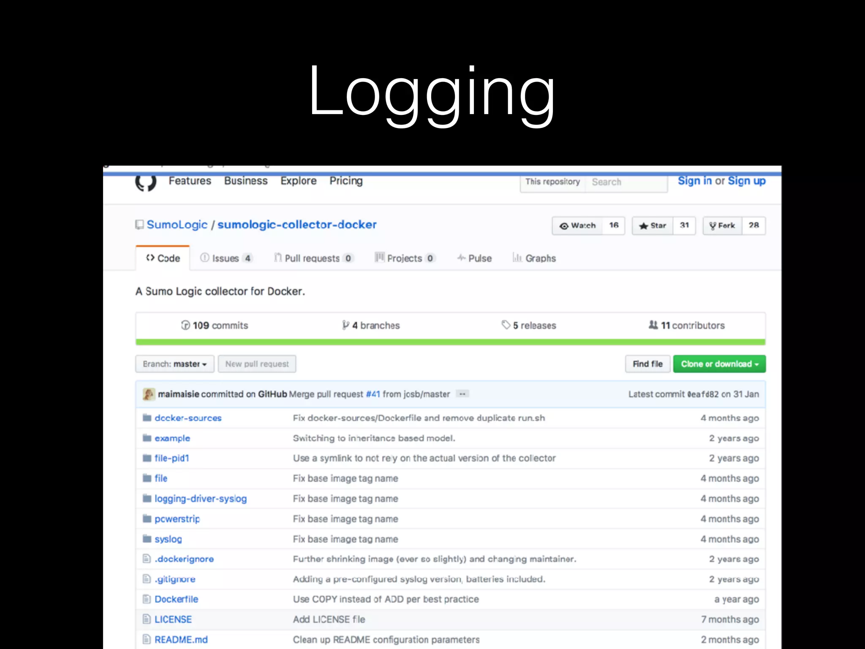865x649 pixels.
Task: Open the sumologic-collector-docker repository link
Action: [297, 224]
